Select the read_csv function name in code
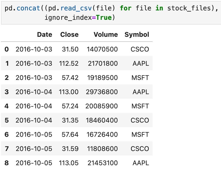Image resolution: width=221 pixels, height=169 pixels. pyautogui.click(x=76, y=8)
